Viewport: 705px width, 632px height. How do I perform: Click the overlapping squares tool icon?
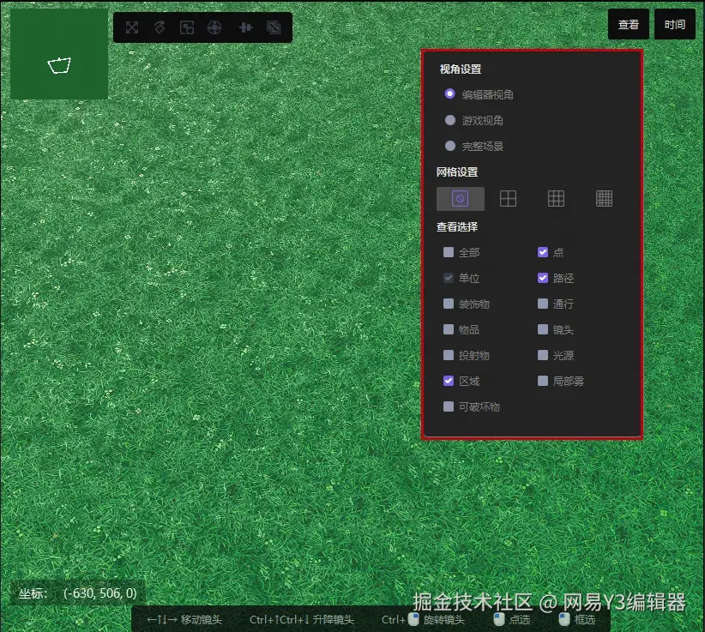274,27
